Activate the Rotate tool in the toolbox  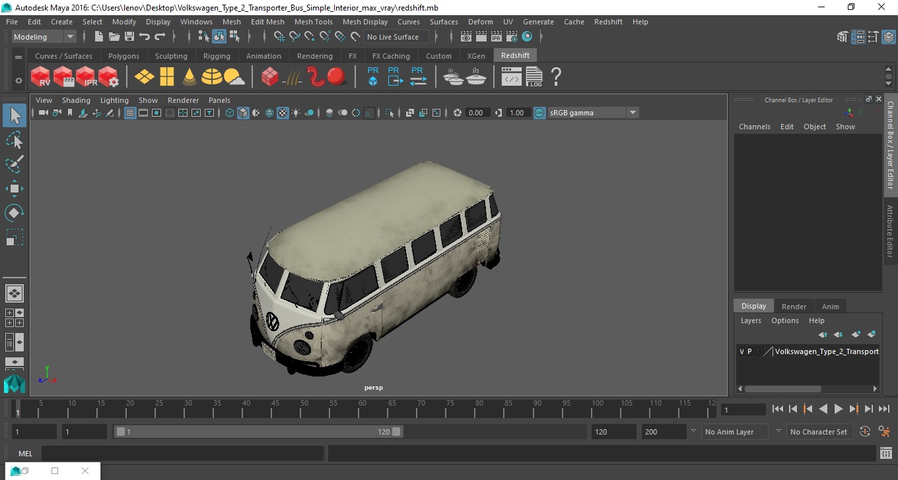(15, 213)
